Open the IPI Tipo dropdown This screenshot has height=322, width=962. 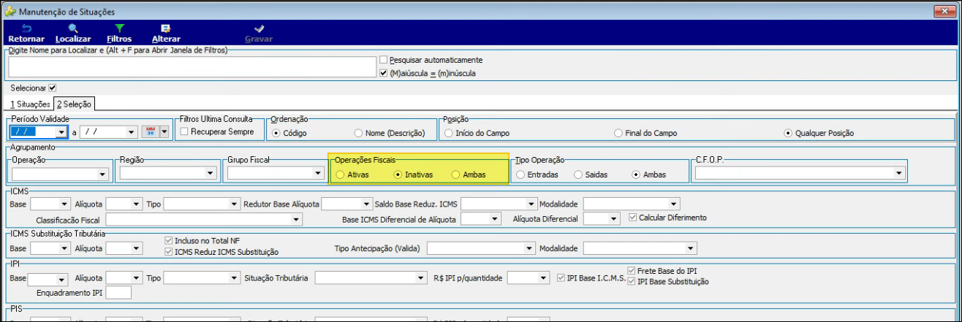pyautogui.click(x=235, y=278)
